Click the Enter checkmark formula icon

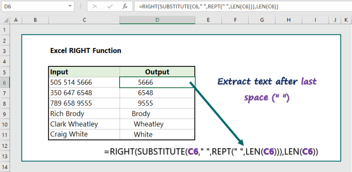click(x=110, y=6)
